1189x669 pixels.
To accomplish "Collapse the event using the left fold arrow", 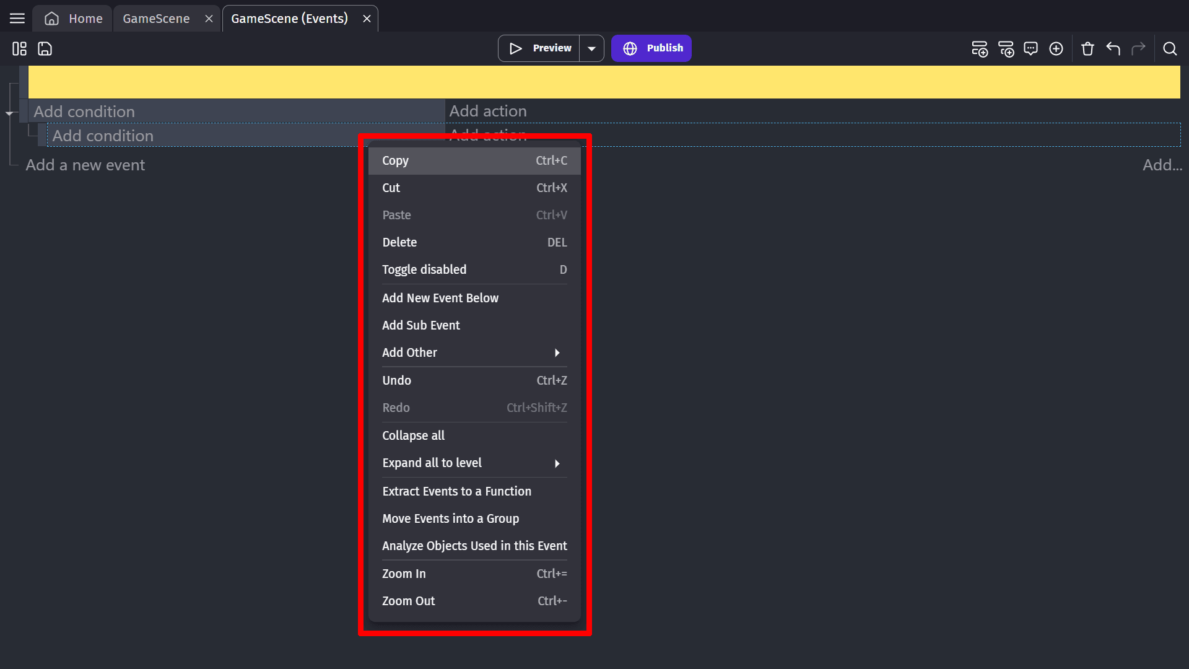I will click(x=9, y=113).
